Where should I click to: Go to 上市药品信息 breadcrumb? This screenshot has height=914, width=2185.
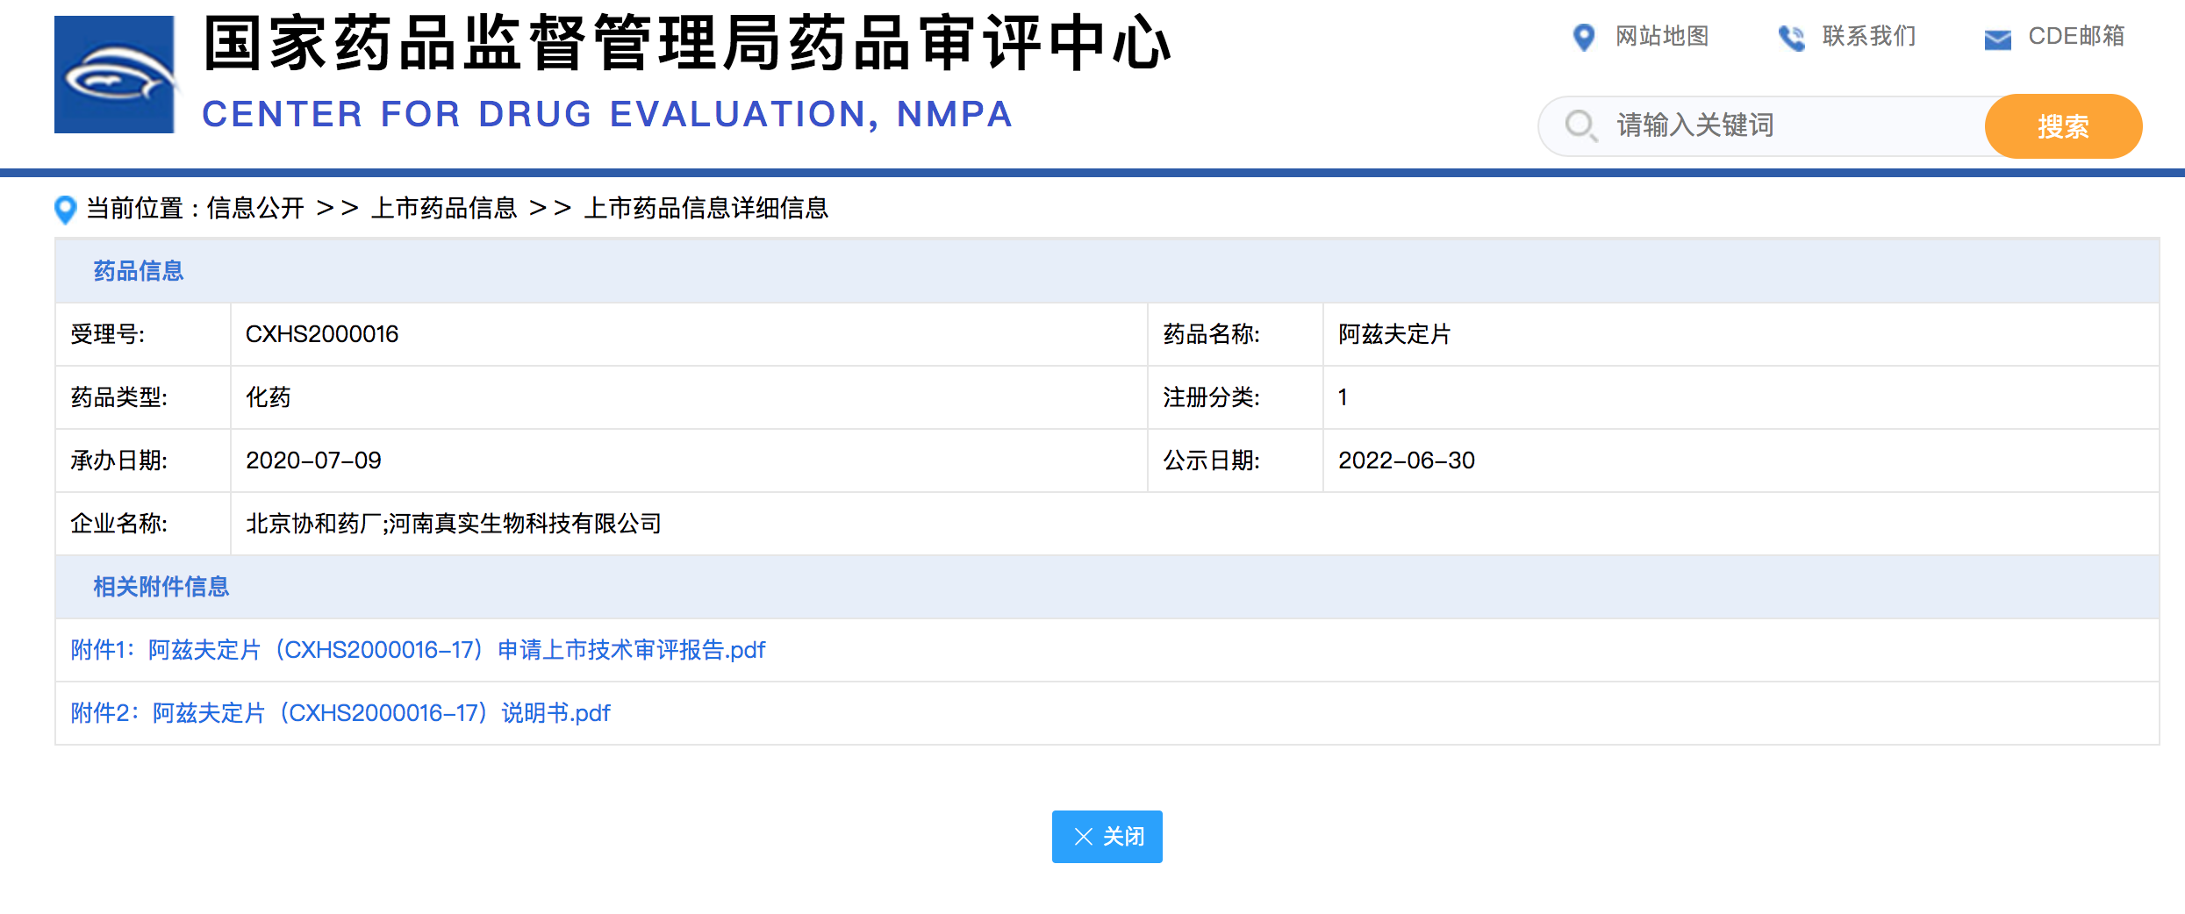click(444, 209)
